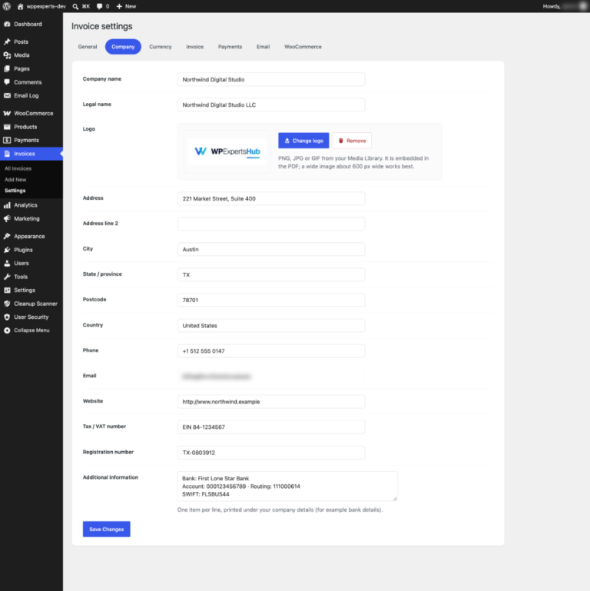Click the Country field United States
Image resolution: width=590 pixels, height=591 pixels.
(271, 326)
